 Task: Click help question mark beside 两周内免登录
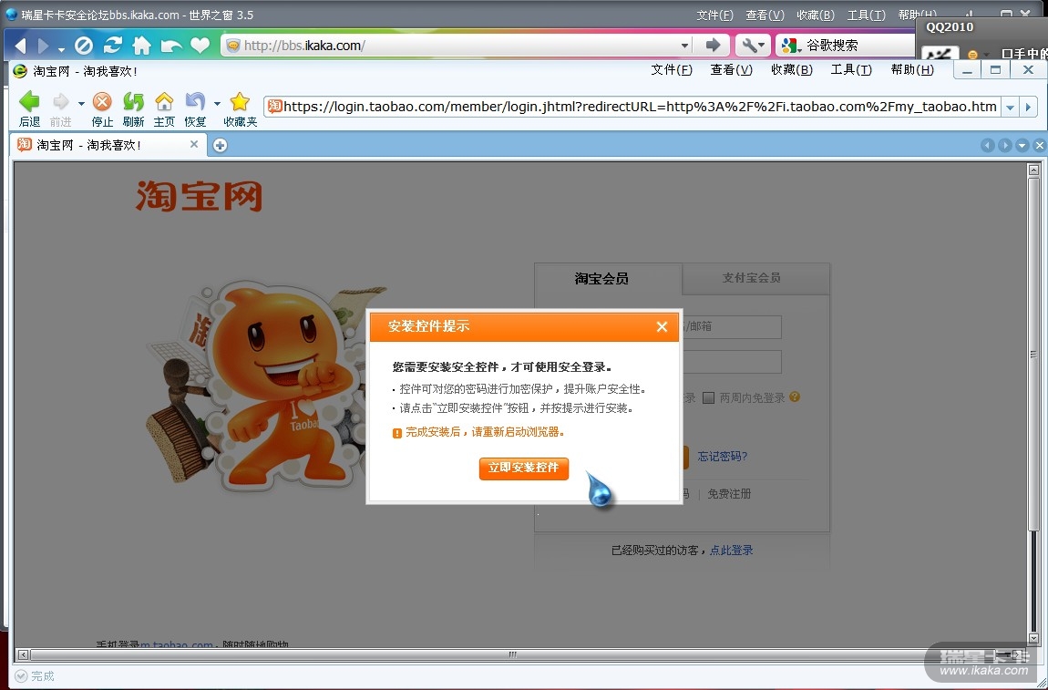pyautogui.click(x=795, y=396)
